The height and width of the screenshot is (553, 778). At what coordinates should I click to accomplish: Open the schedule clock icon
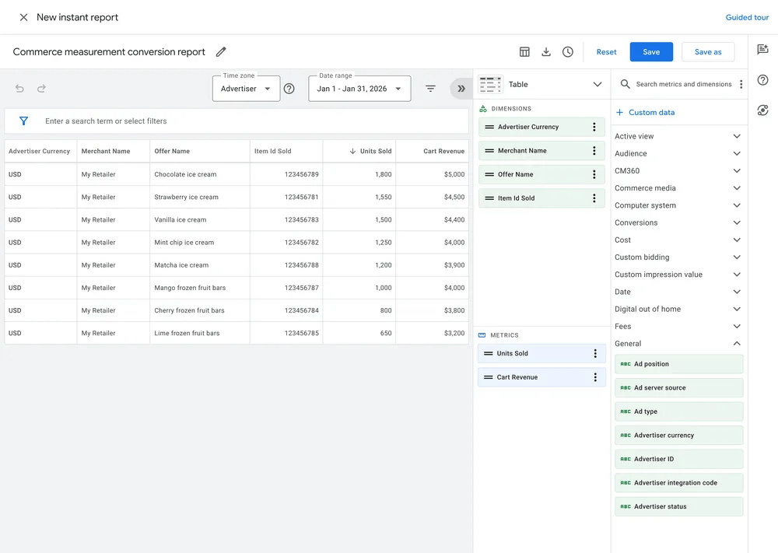[568, 52]
